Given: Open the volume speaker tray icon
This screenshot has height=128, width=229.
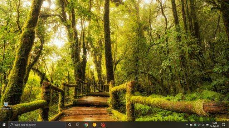Looking at the screenshot, I should [199, 125].
